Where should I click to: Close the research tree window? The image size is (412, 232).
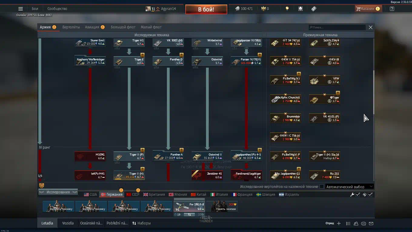(370, 27)
